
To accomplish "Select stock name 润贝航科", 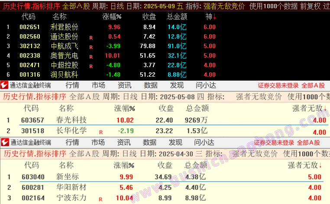I will coord(64,74).
